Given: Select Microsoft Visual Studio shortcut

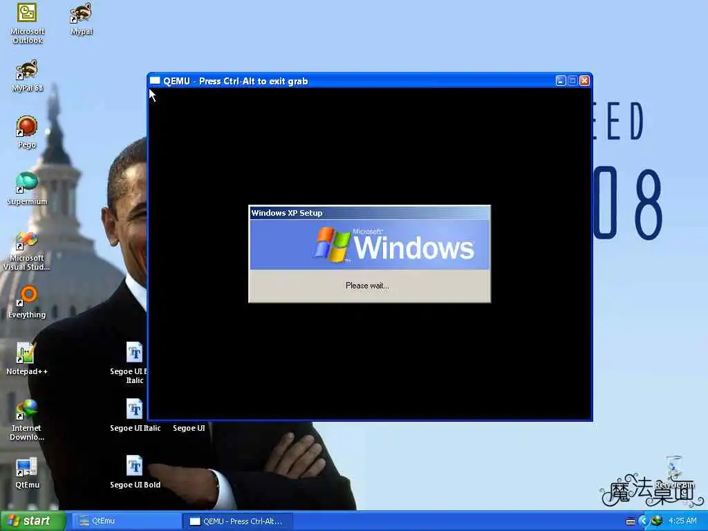Looking at the screenshot, I should pos(27,251).
